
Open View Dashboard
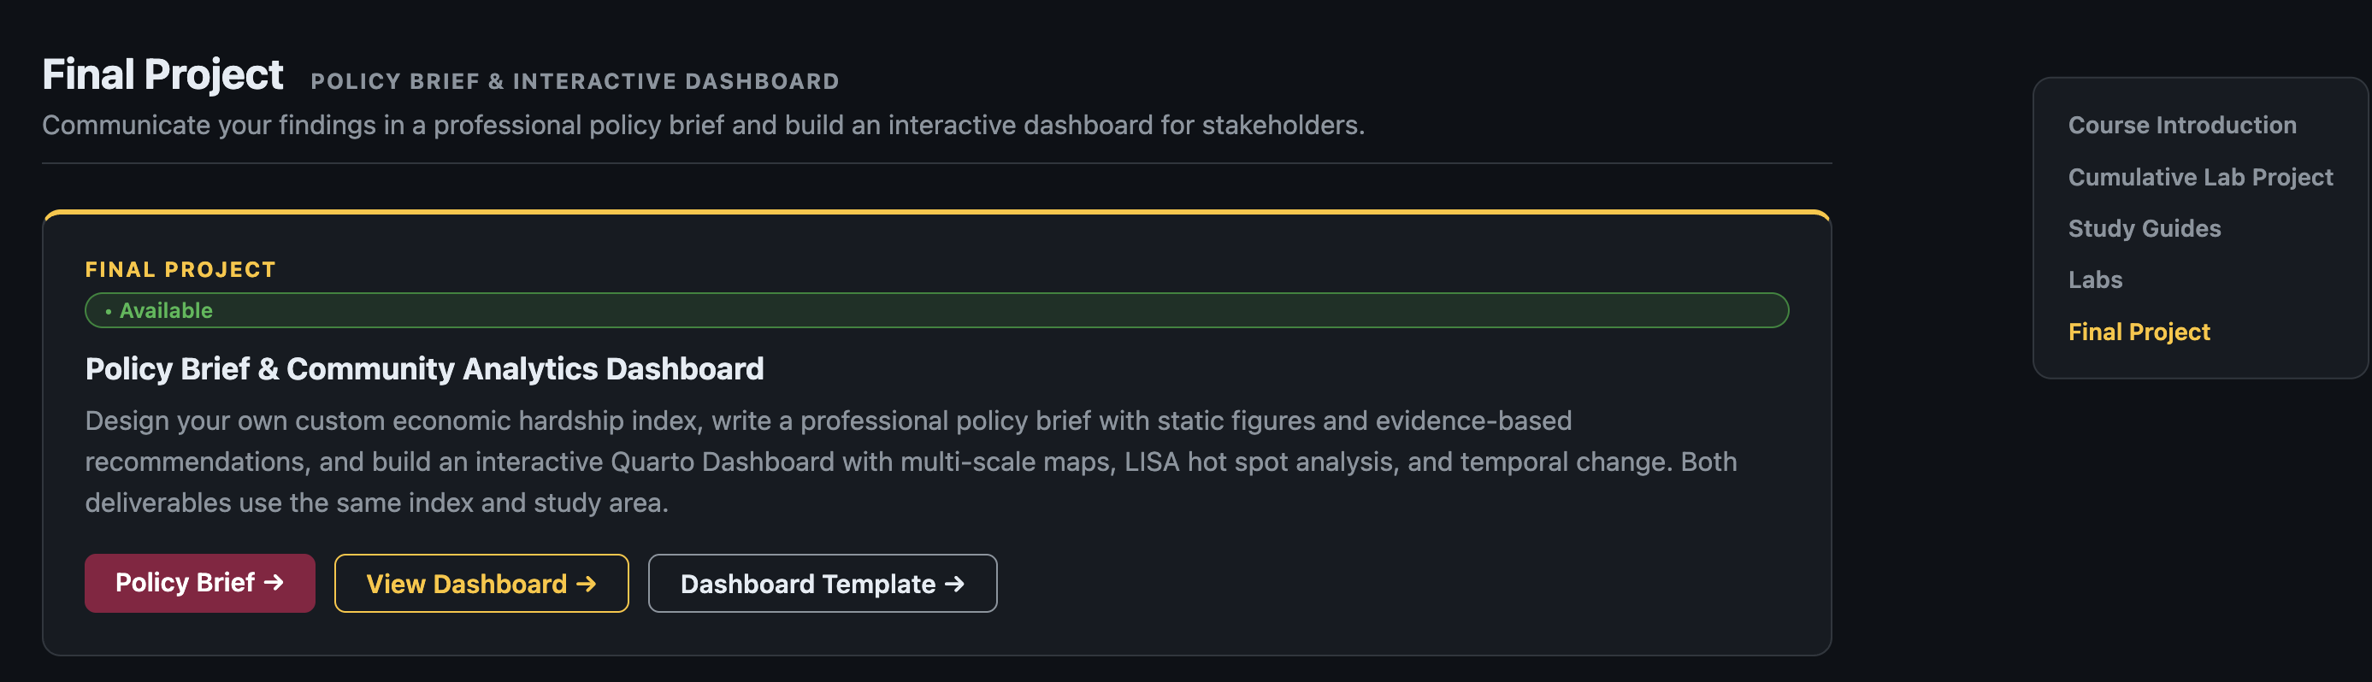click(x=480, y=583)
